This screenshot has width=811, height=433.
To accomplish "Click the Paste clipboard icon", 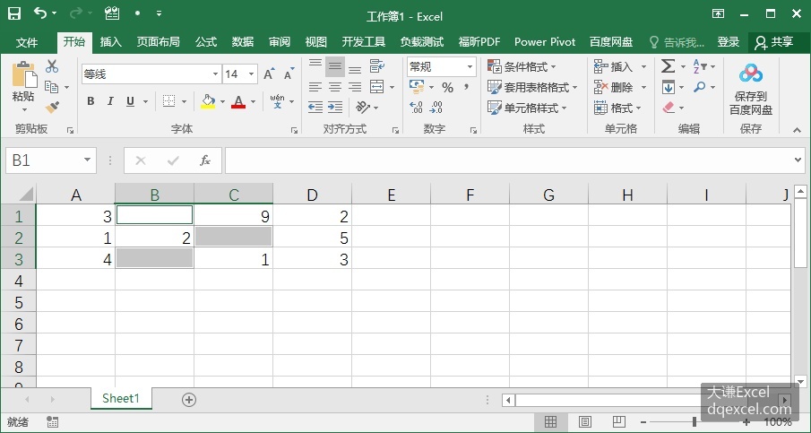I will click(24, 75).
